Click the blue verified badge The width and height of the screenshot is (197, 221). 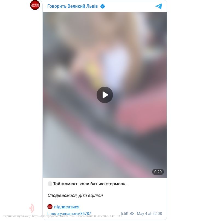(103, 6)
